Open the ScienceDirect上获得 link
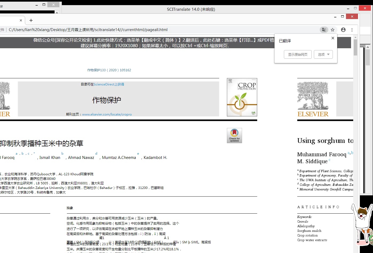This screenshot has width=373, height=253. [x=109, y=84]
